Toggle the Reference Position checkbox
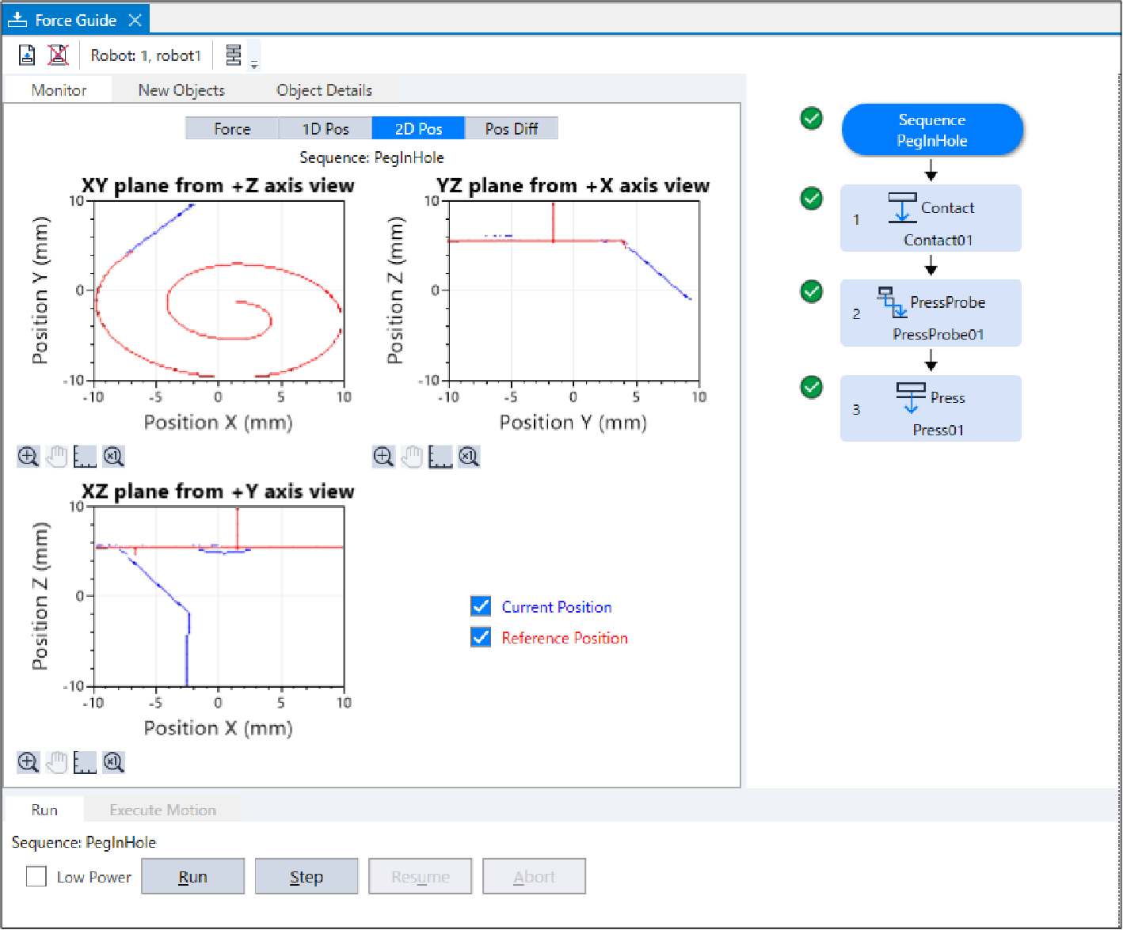Image resolution: width=1123 pixels, height=930 pixels. 481,637
